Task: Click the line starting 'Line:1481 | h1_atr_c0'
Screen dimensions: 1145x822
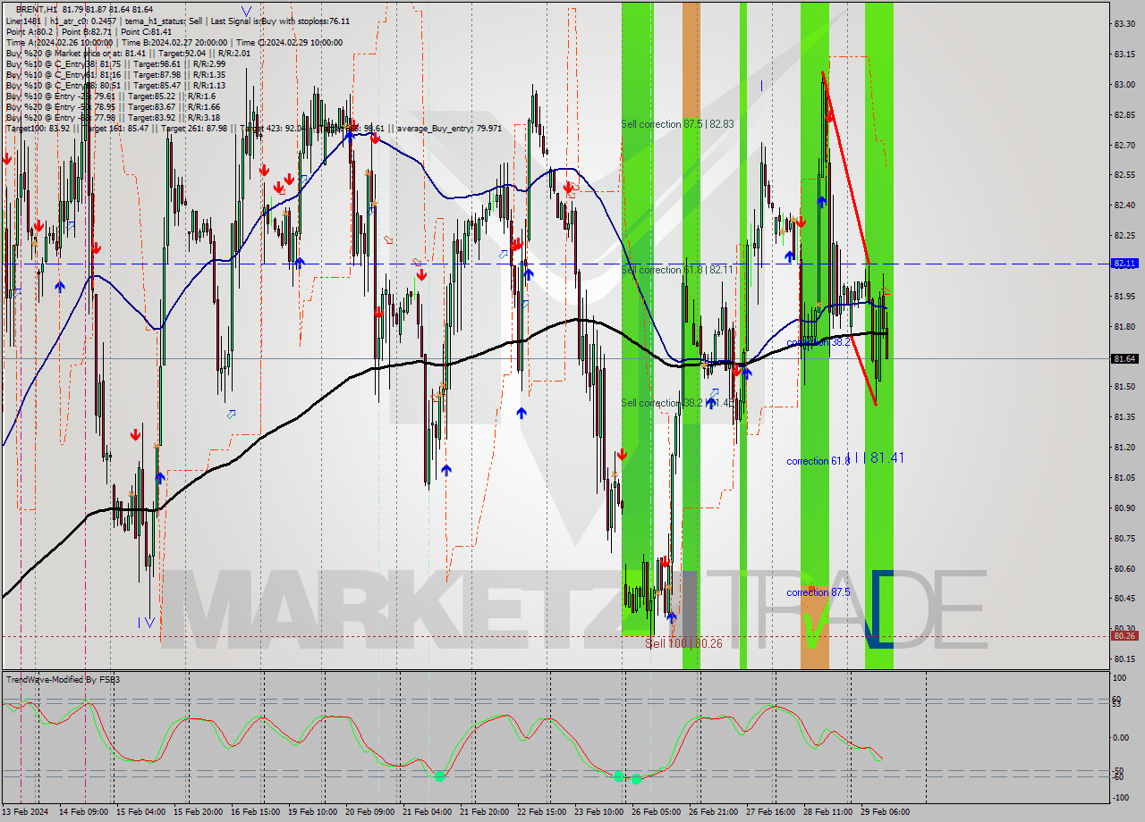Action: click(177, 21)
